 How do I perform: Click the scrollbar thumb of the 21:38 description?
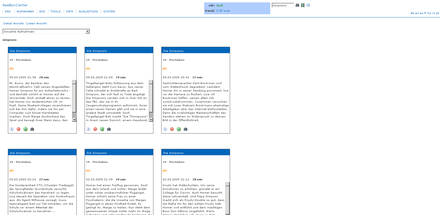coord(74,98)
